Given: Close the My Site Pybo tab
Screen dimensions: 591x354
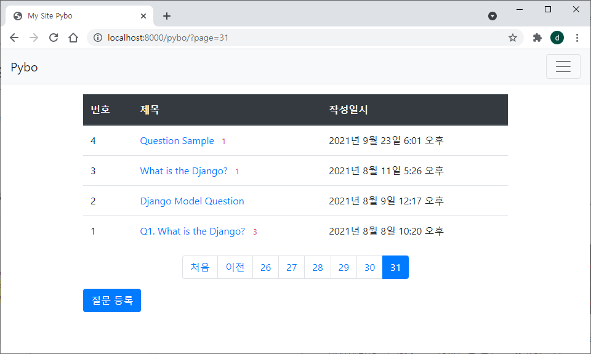Looking at the screenshot, I should click(143, 16).
